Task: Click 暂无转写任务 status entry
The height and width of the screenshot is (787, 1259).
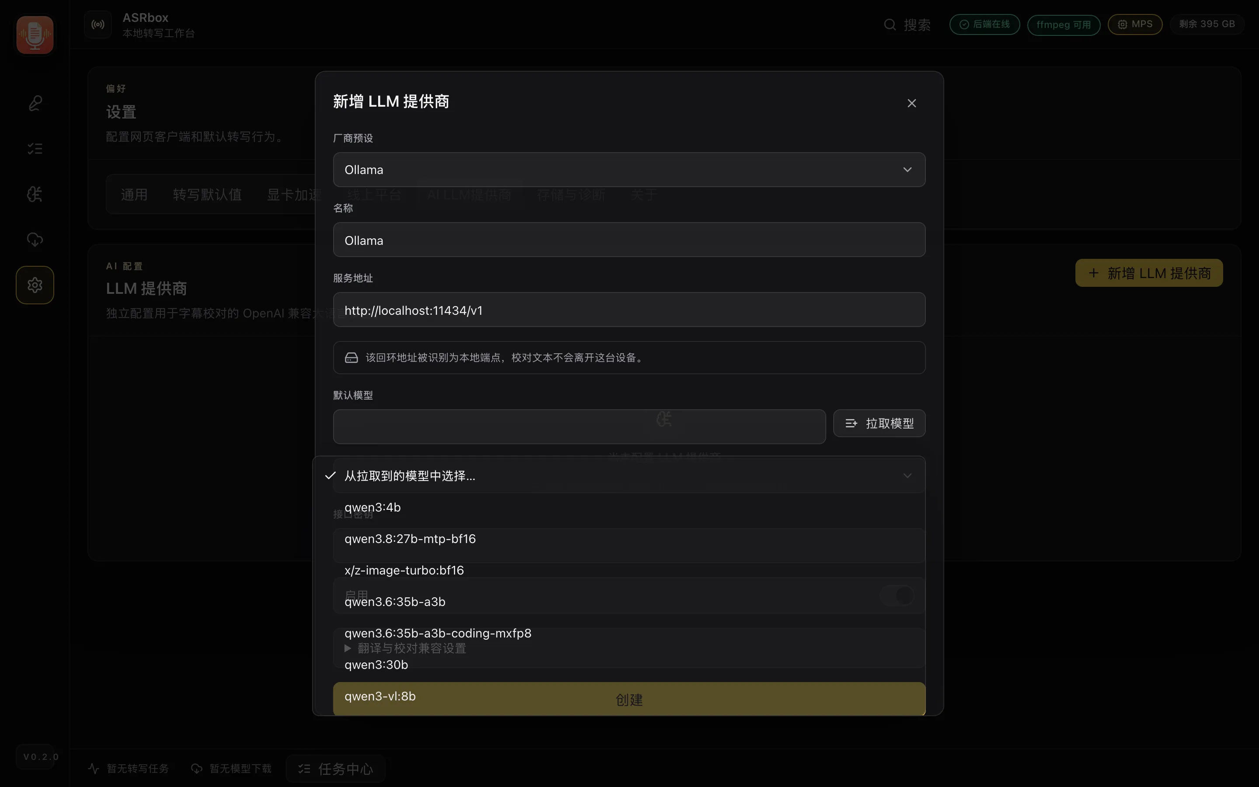Action: pos(128,769)
